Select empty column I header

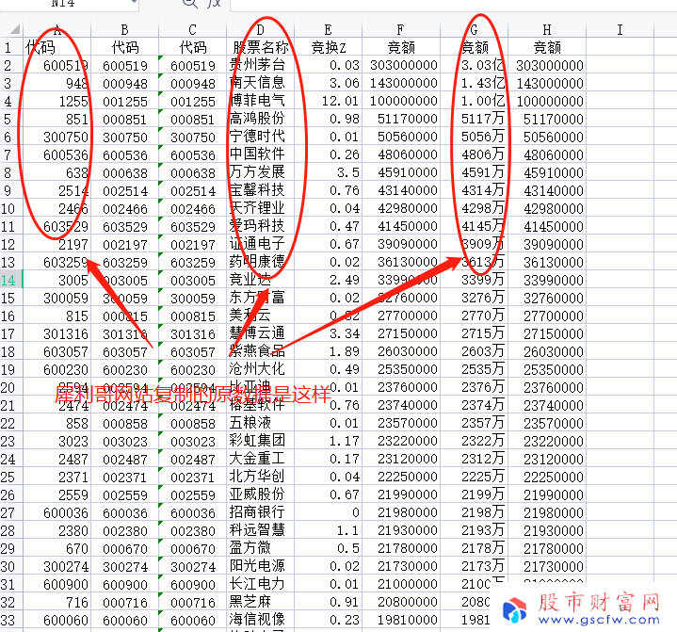coord(620,30)
